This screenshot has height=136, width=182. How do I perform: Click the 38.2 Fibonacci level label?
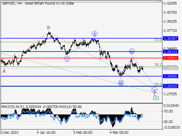158,65
